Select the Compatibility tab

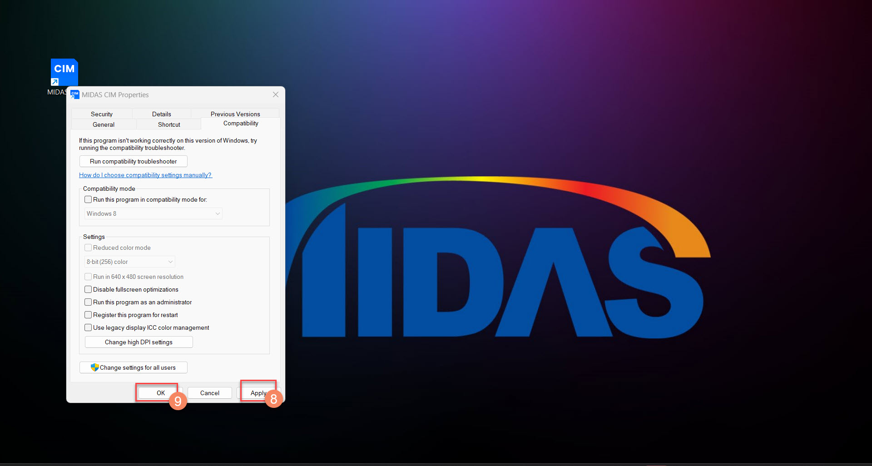(x=241, y=123)
